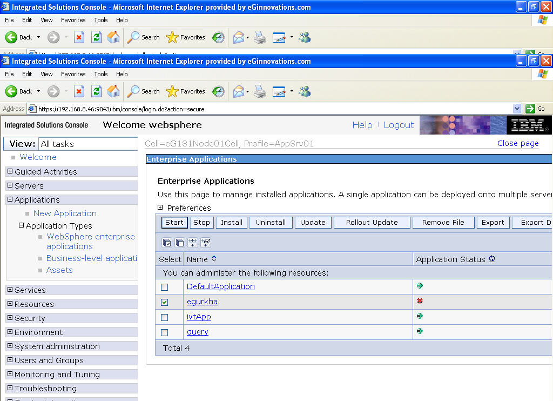Uncheck the egurkha application checkbox

[x=164, y=302]
